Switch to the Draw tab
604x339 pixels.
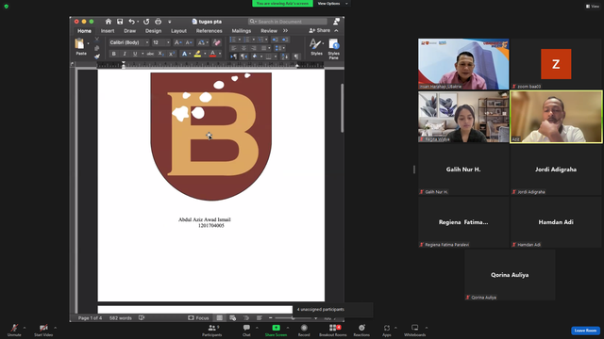(130, 31)
